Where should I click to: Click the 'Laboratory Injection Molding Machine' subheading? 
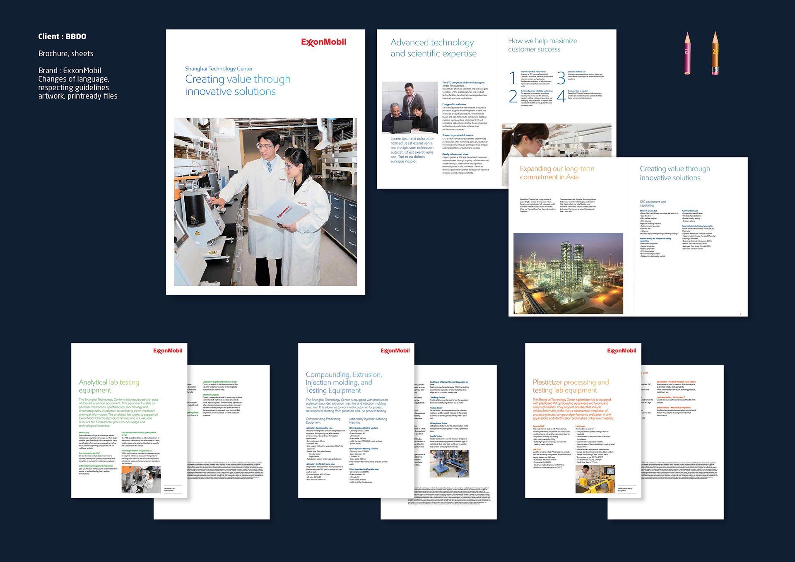(368, 420)
